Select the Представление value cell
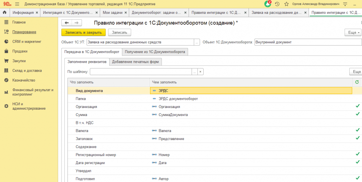The image size is (362, 182). pos(251,139)
